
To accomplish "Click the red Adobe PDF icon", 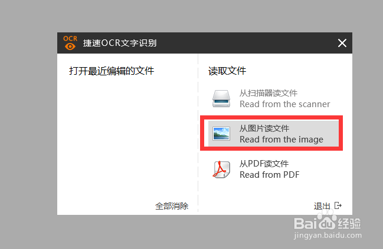I will [x=221, y=170].
